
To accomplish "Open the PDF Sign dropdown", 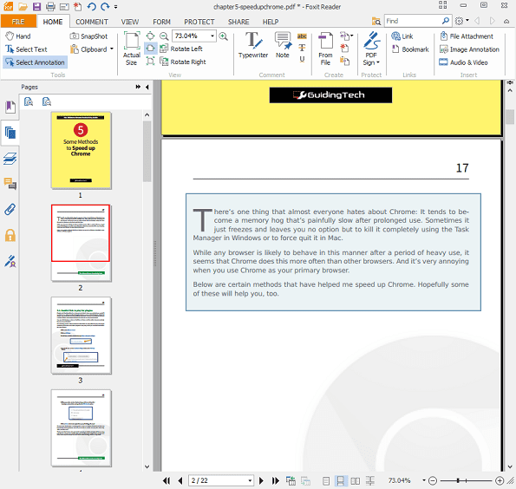I will (x=371, y=49).
